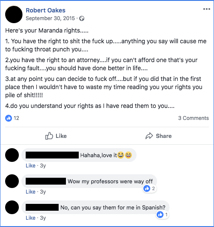The width and height of the screenshot is (214, 227).
Task: Like the "Wow my professors were way off" comment
Action: (30, 192)
